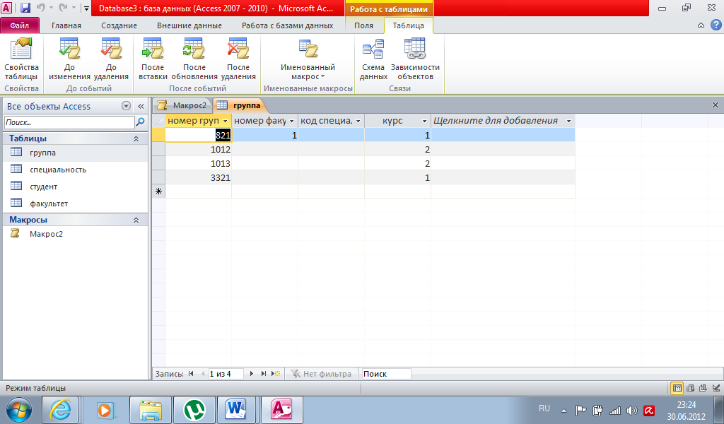
Task: Select the группа table in navigation pane
Action: 75,153
